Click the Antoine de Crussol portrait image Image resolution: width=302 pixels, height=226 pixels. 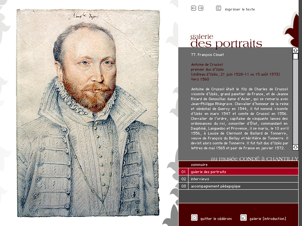tap(88, 113)
